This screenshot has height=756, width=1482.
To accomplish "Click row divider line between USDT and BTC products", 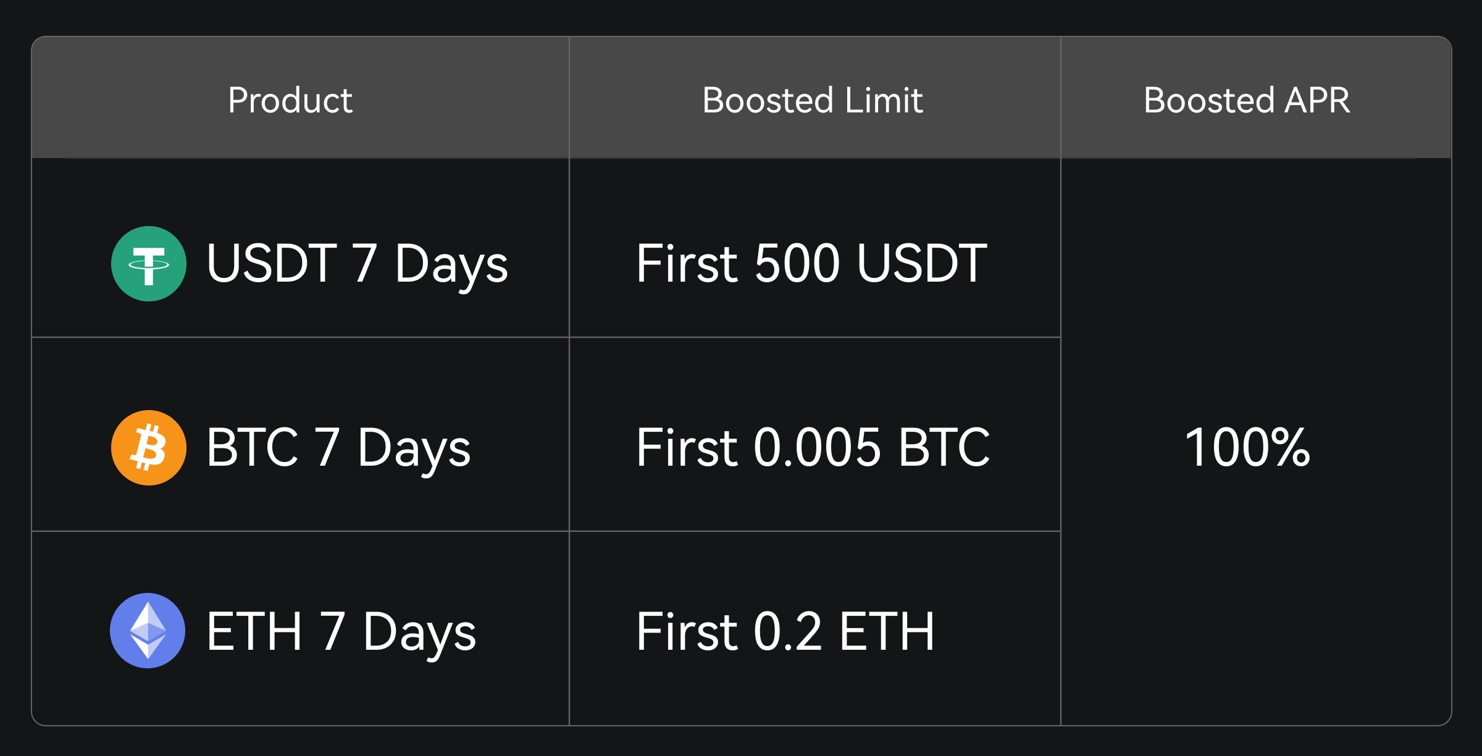I will pos(300,337).
